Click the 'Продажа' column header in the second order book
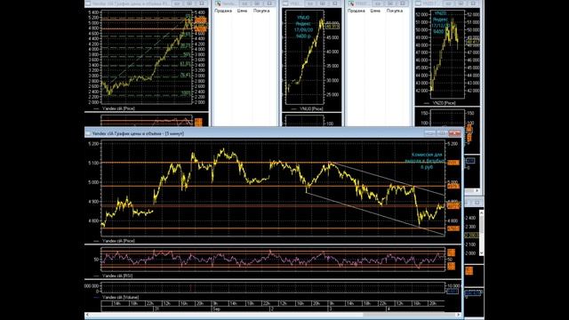The width and height of the screenshot is (569, 320). pyautogui.click(x=357, y=11)
